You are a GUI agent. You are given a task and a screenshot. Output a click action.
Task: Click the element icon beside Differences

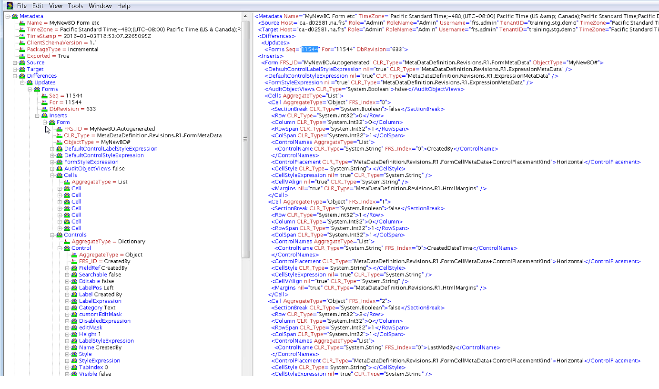pyautogui.click(x=22, y=76)
